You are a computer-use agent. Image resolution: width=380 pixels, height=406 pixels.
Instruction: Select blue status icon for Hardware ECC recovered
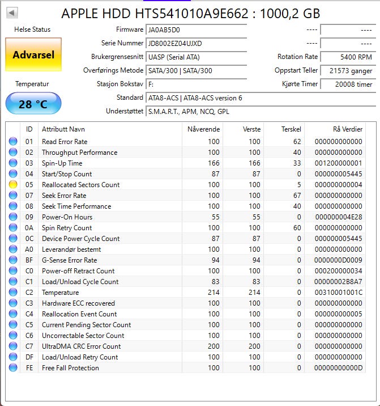(13, 303)
